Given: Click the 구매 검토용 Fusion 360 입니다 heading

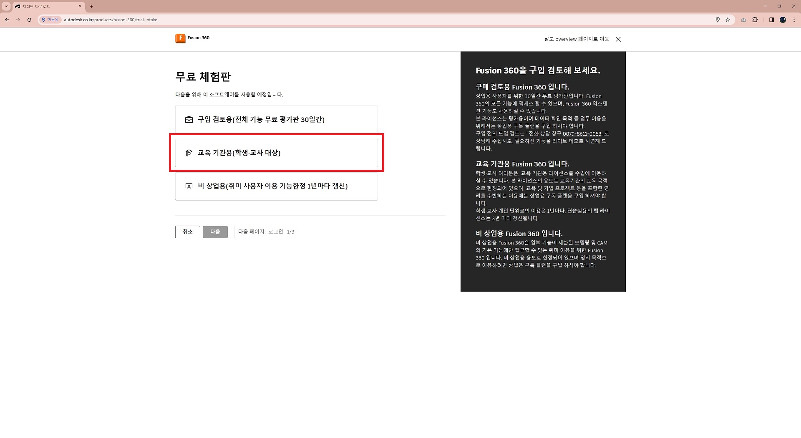Looking at the screenshot, I should (x=522, y=87).
